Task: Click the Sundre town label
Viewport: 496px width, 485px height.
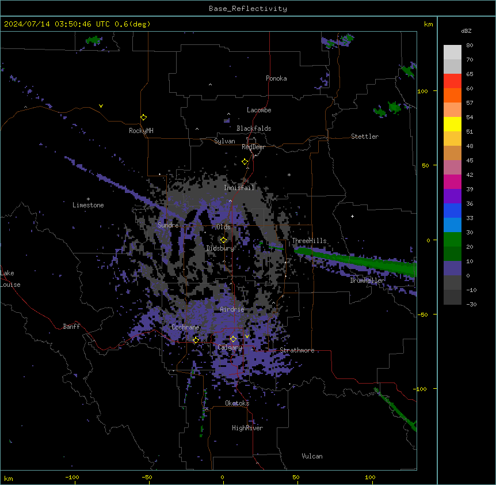Action: [168, 225]
